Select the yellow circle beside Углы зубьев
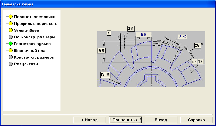Viewport: 216px width, 126px height. pyautogui.click(x=11, y=30)
